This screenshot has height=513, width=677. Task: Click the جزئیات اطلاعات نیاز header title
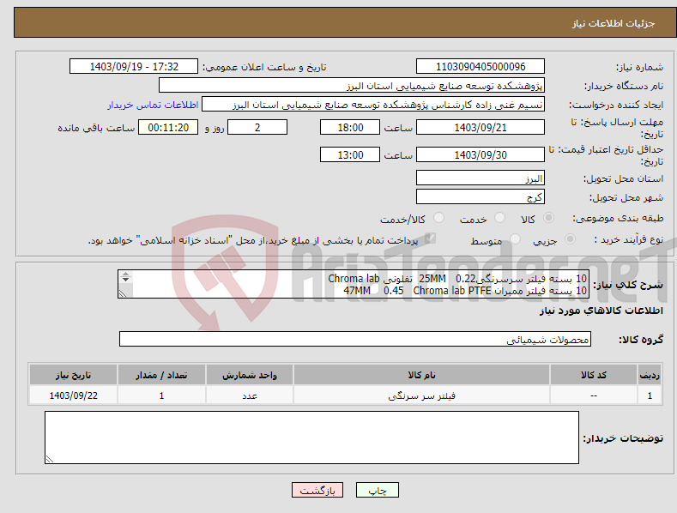point(614,23)
